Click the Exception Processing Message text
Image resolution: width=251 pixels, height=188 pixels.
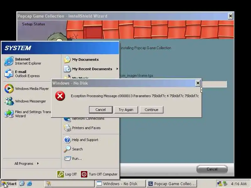point(135,96)
